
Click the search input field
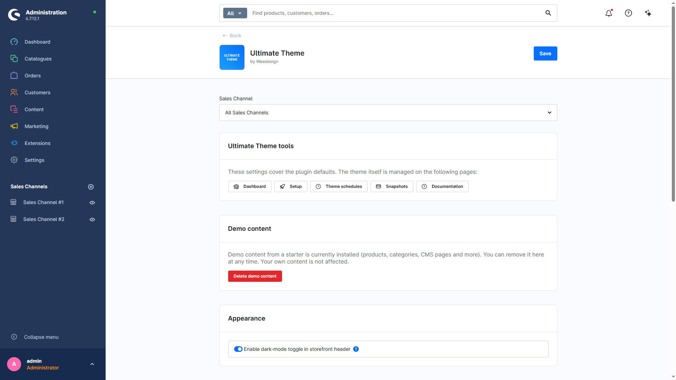396,13
